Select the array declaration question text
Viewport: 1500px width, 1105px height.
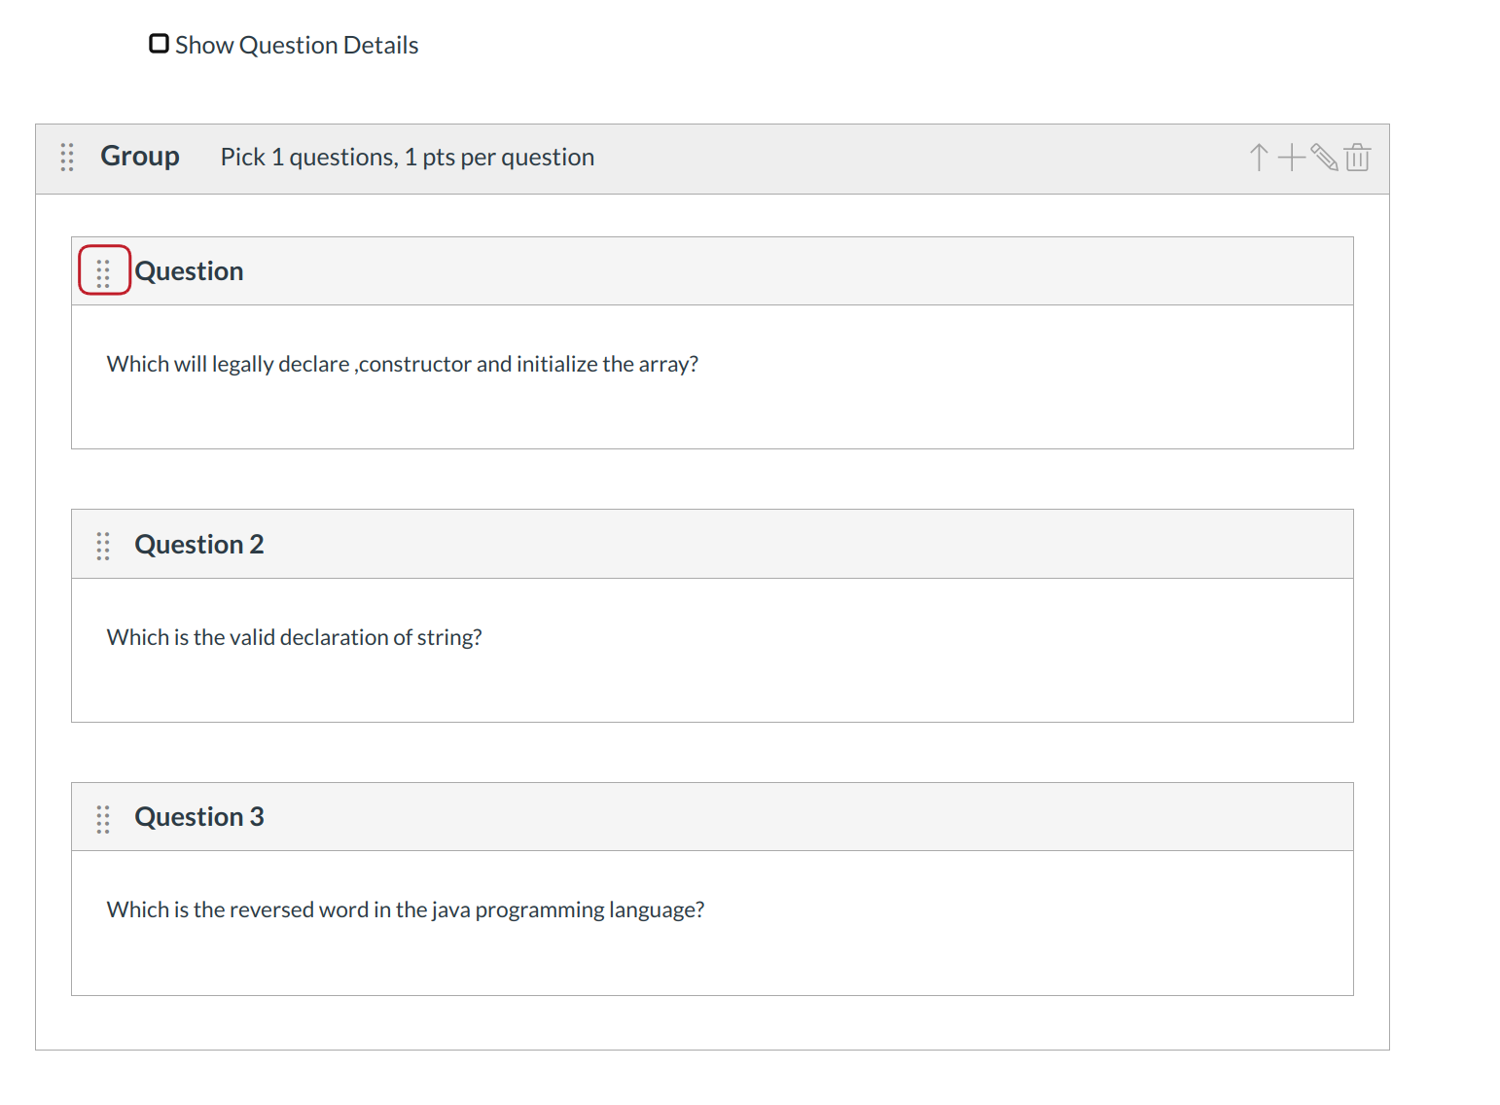[402, 365]
